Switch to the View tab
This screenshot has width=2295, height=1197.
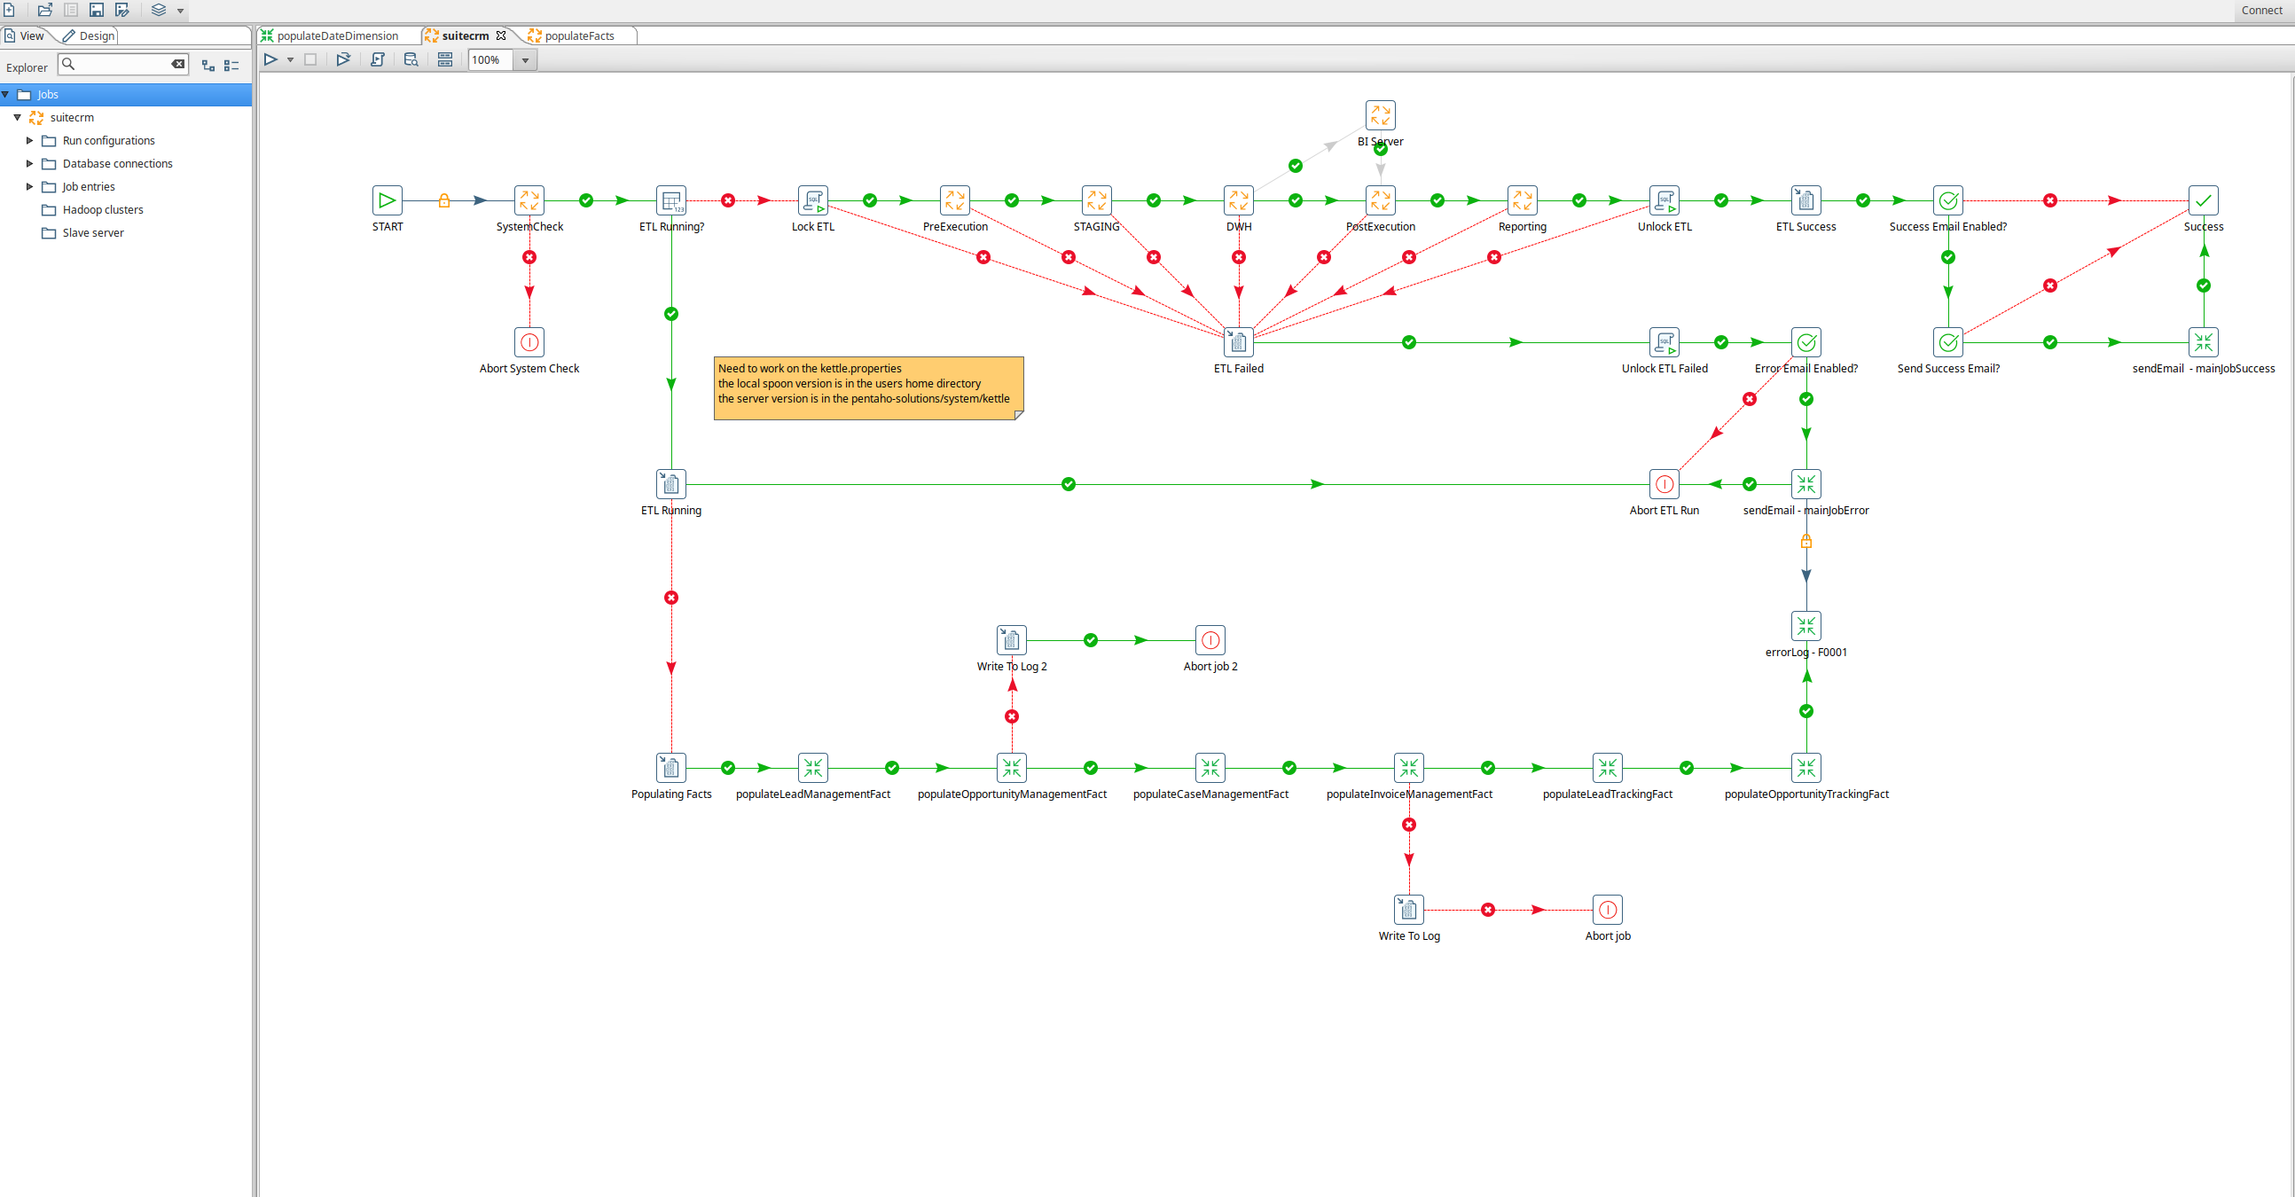25,35
